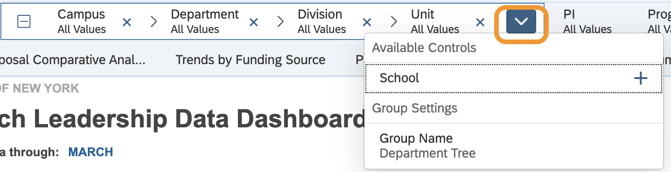Add School control with plus icon
The image size is (671, 172).
pyautogui.click(x=641, y=78)
